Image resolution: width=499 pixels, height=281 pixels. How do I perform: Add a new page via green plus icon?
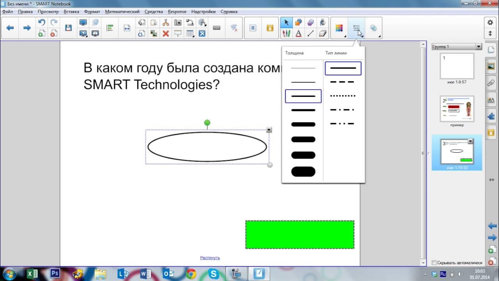tap(42, 34)
